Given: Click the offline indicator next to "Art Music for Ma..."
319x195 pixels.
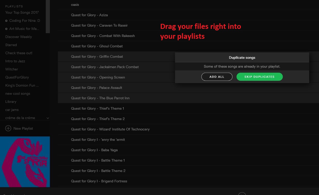Looking at the screenshot, I should pos(6,29).
